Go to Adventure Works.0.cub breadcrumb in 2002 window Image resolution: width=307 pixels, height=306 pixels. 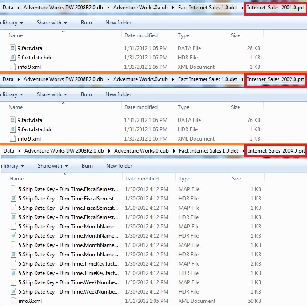(140, 79)
